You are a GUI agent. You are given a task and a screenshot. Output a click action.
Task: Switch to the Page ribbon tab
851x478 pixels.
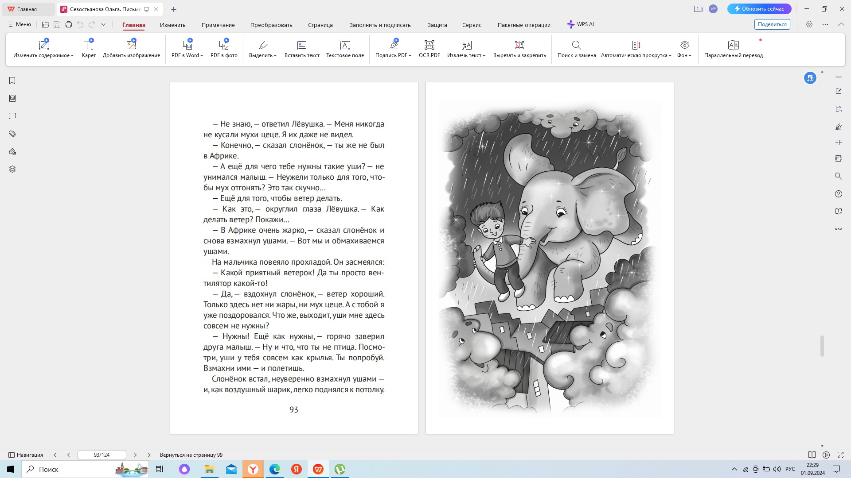[320, 25]
